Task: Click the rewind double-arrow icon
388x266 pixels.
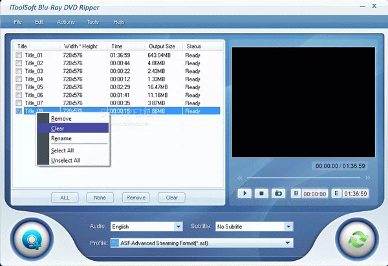Action: (241, 178)
